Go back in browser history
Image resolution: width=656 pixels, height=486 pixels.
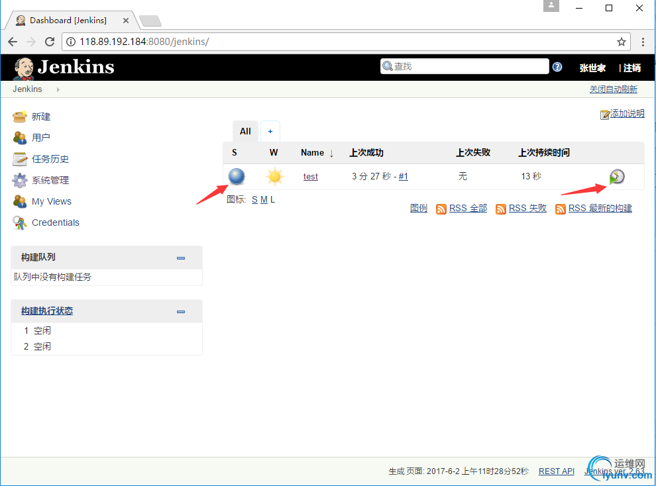point(13,42)
